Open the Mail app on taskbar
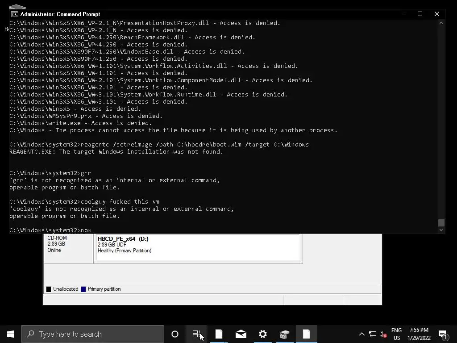The width and height of the screenshot is (457, 343). [x=241, y=334]
